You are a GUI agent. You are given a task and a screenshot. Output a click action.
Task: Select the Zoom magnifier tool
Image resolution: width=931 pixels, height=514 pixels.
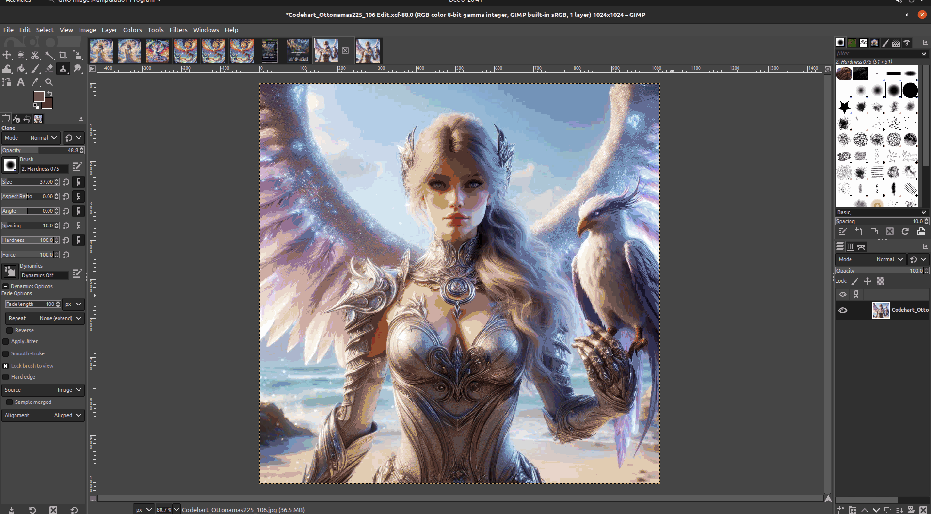point(49,82)
